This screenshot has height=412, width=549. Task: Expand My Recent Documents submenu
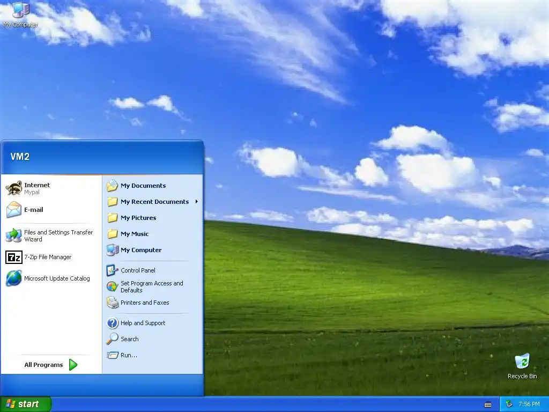click(x=153, y=202)
